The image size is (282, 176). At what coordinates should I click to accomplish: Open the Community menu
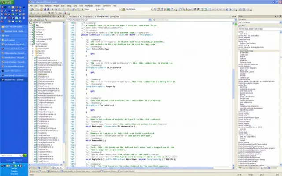[x=107, y=6]
